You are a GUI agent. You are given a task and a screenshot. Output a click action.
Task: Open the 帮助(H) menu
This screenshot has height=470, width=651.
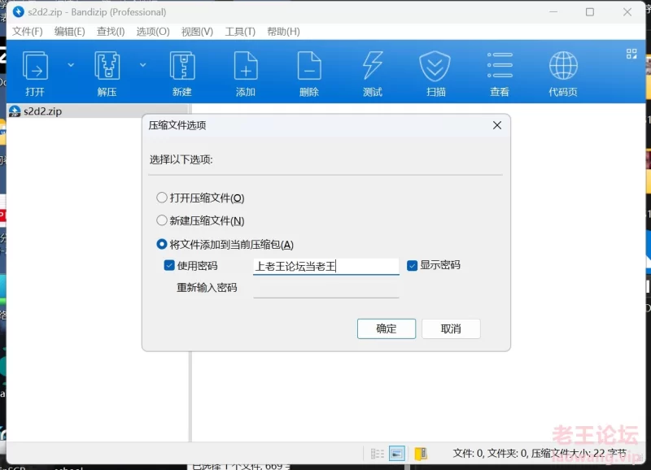tap(283, 32)
